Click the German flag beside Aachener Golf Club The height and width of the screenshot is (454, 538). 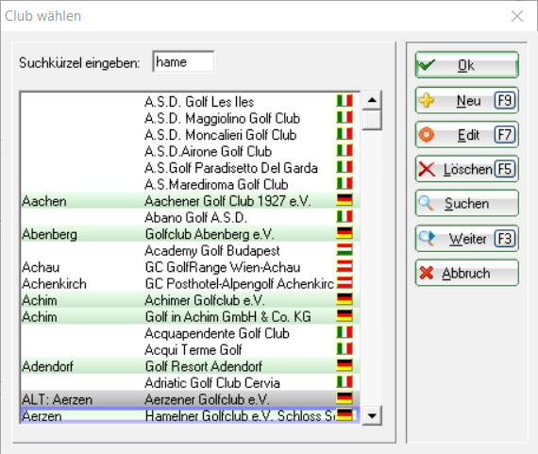pos(345,200)
